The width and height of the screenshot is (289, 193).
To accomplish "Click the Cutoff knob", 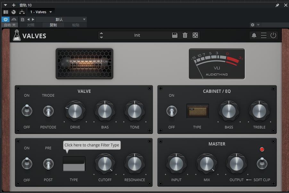I will click(x=105, y=164).
